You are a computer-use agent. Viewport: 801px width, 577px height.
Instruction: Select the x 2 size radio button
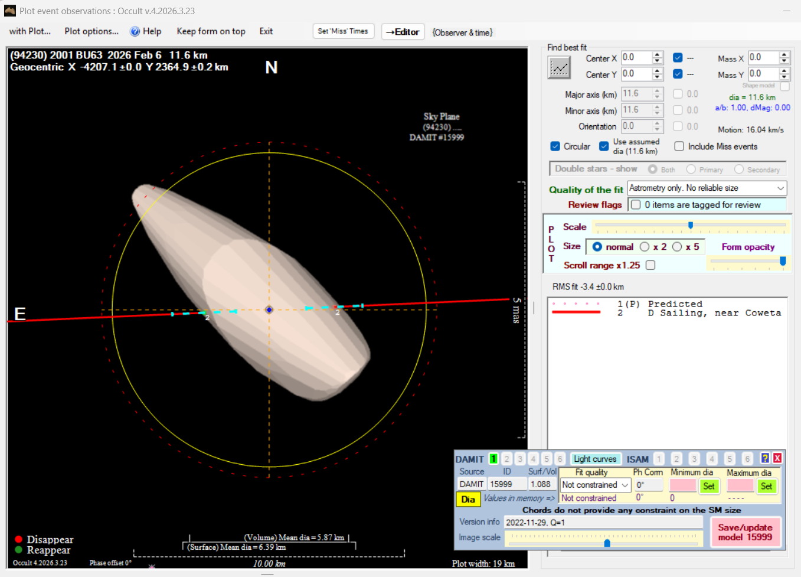645,247
